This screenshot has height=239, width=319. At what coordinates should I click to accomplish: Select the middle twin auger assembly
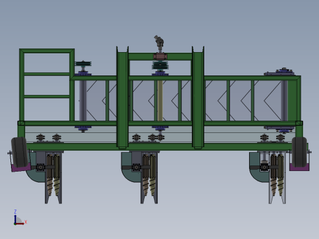click(x=149, y=176)
